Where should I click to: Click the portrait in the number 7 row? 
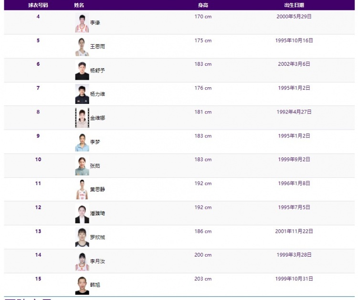[82, 94]
